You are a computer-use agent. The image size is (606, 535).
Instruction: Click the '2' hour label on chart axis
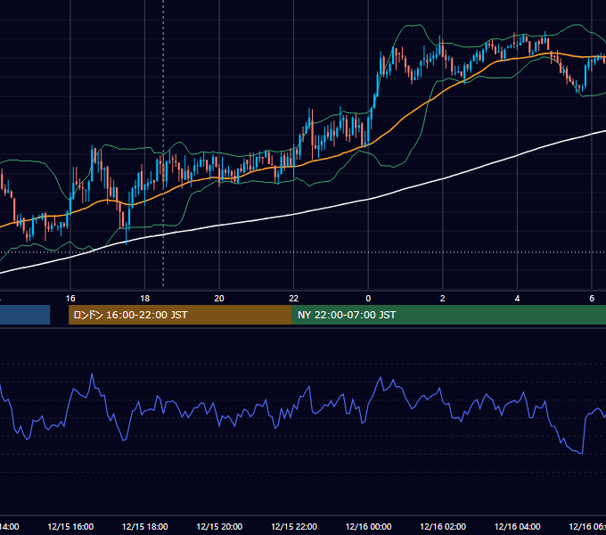point(443,298)
